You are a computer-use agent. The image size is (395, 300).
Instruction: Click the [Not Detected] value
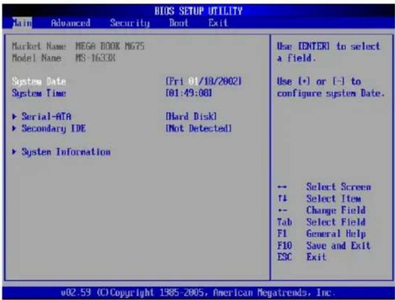click(x=199, y=128)
